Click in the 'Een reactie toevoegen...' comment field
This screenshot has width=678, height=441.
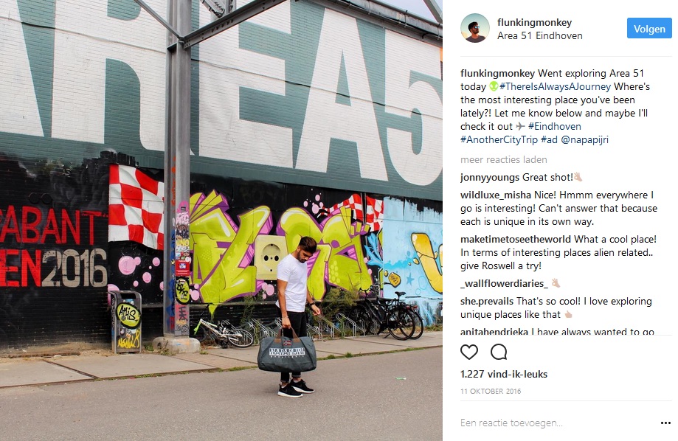click(x=558, y=423)
